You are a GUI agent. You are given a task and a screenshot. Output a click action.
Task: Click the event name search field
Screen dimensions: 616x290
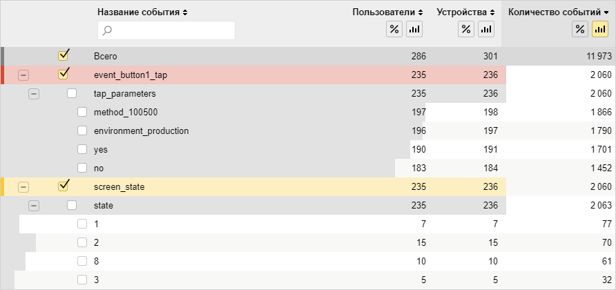click(x=166, y=30)
